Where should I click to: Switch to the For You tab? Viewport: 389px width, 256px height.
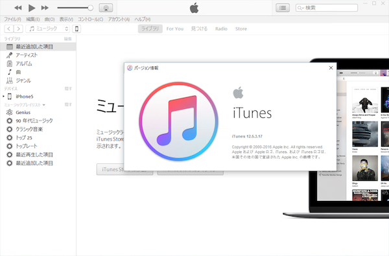(175, 29)
